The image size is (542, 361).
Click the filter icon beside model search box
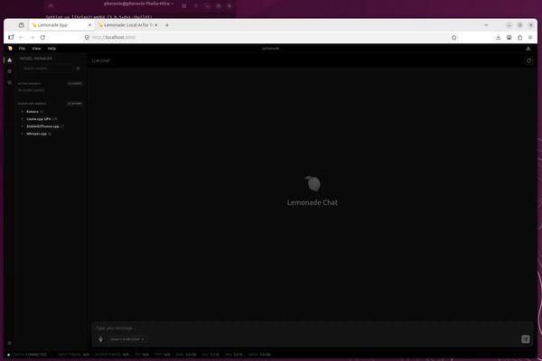[x=78, y=69]
